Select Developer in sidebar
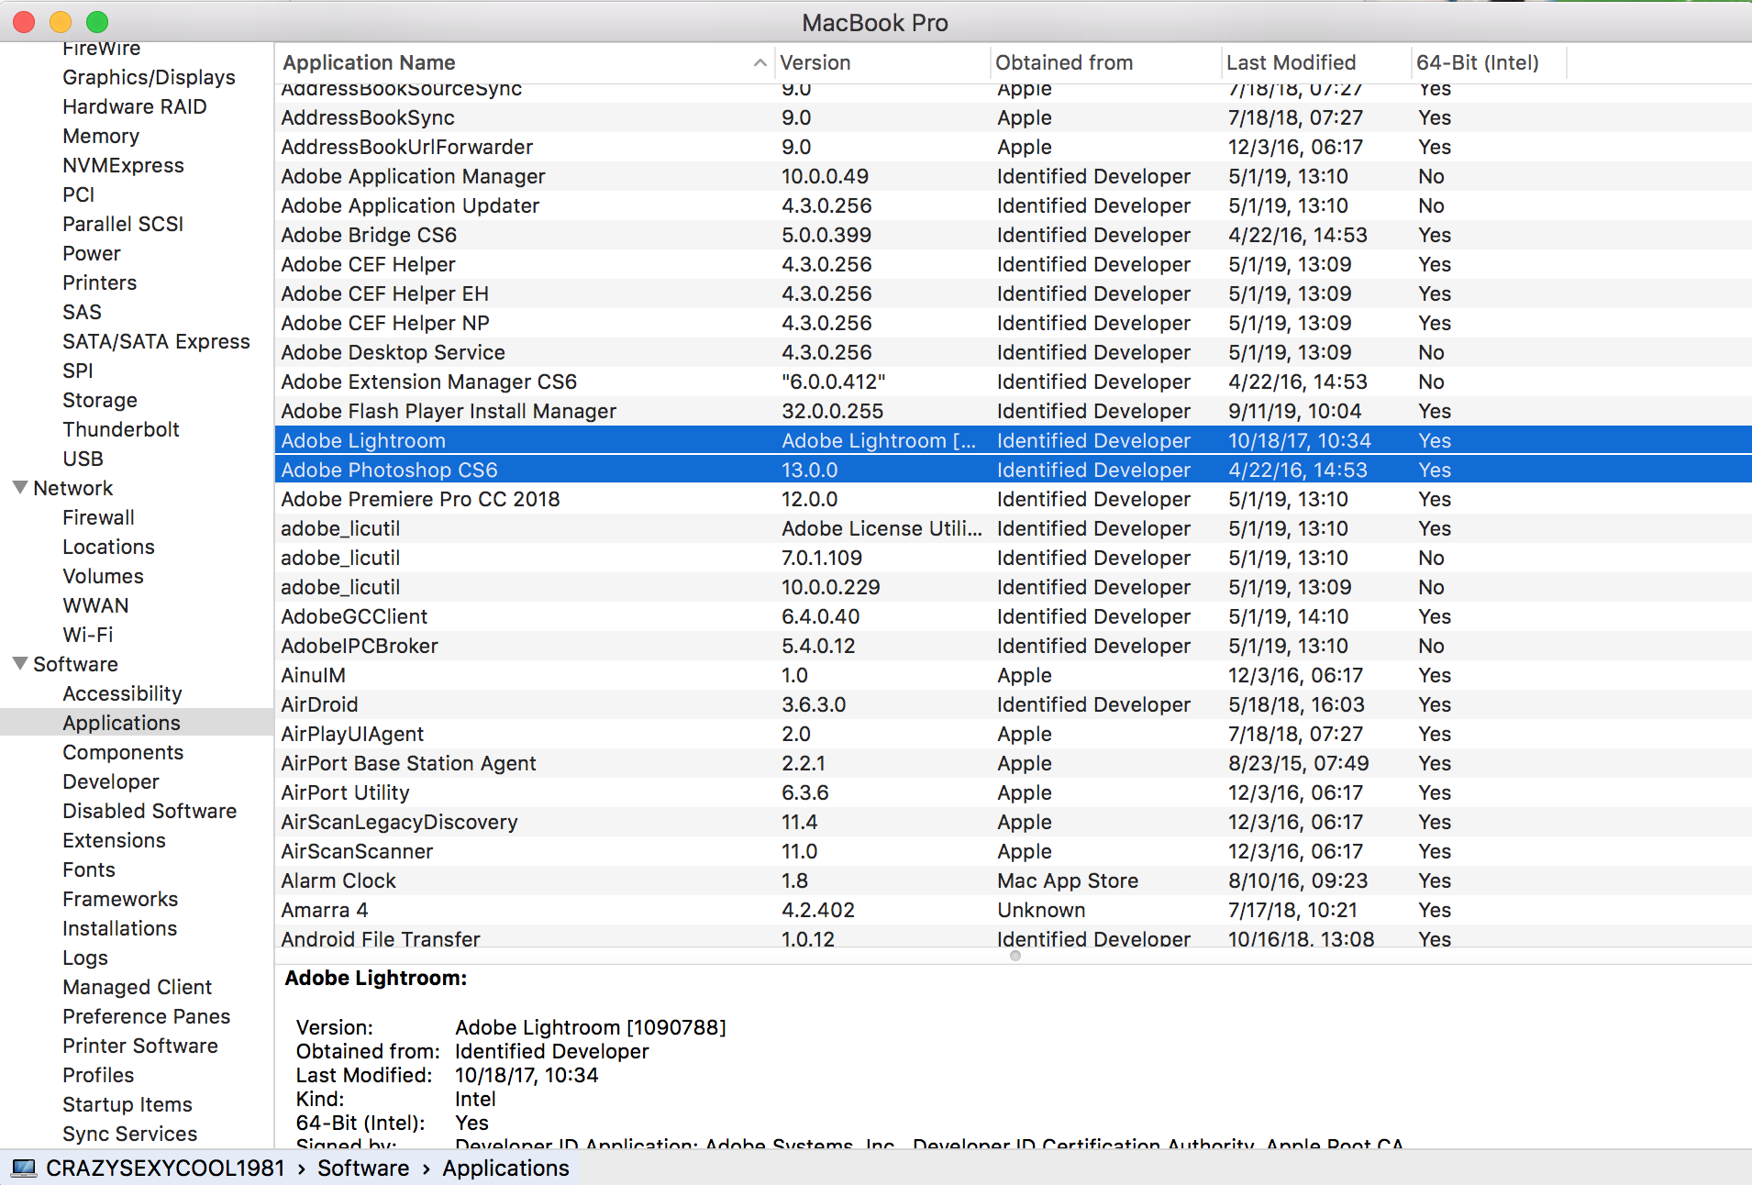The height and width of the screenshot is (1185, 1752). pos(111,781)
